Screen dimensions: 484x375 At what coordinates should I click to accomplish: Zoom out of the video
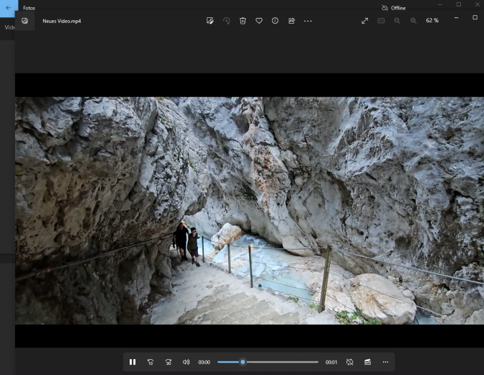[397, 21]
